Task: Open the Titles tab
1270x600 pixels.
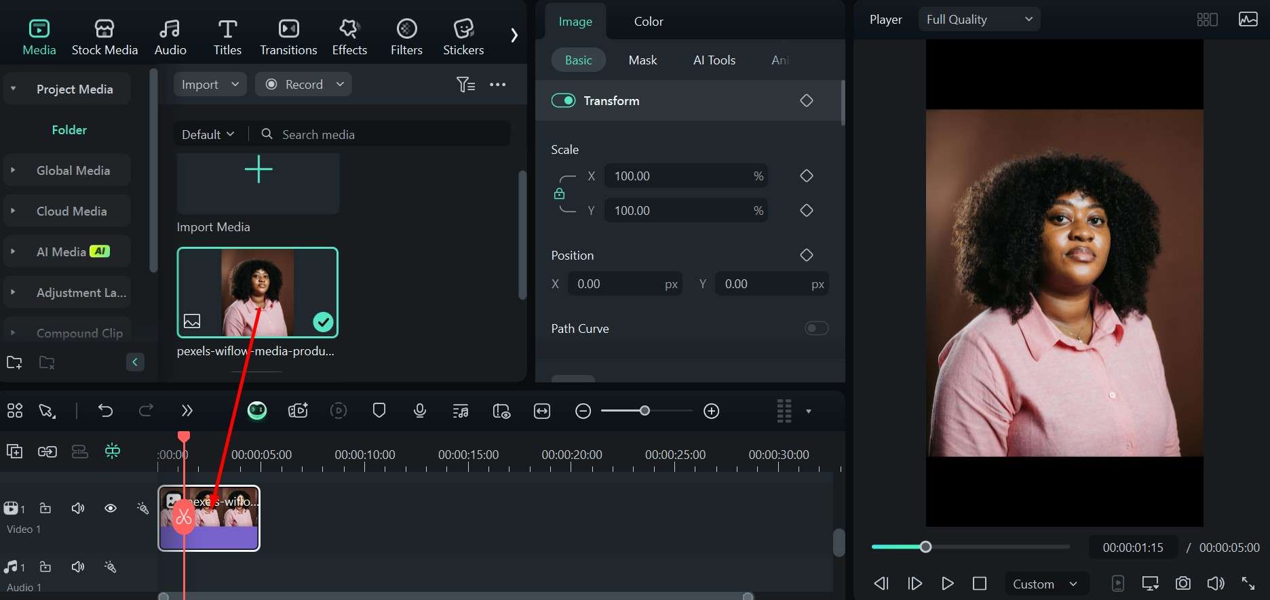Action: (x=227, y=37)
